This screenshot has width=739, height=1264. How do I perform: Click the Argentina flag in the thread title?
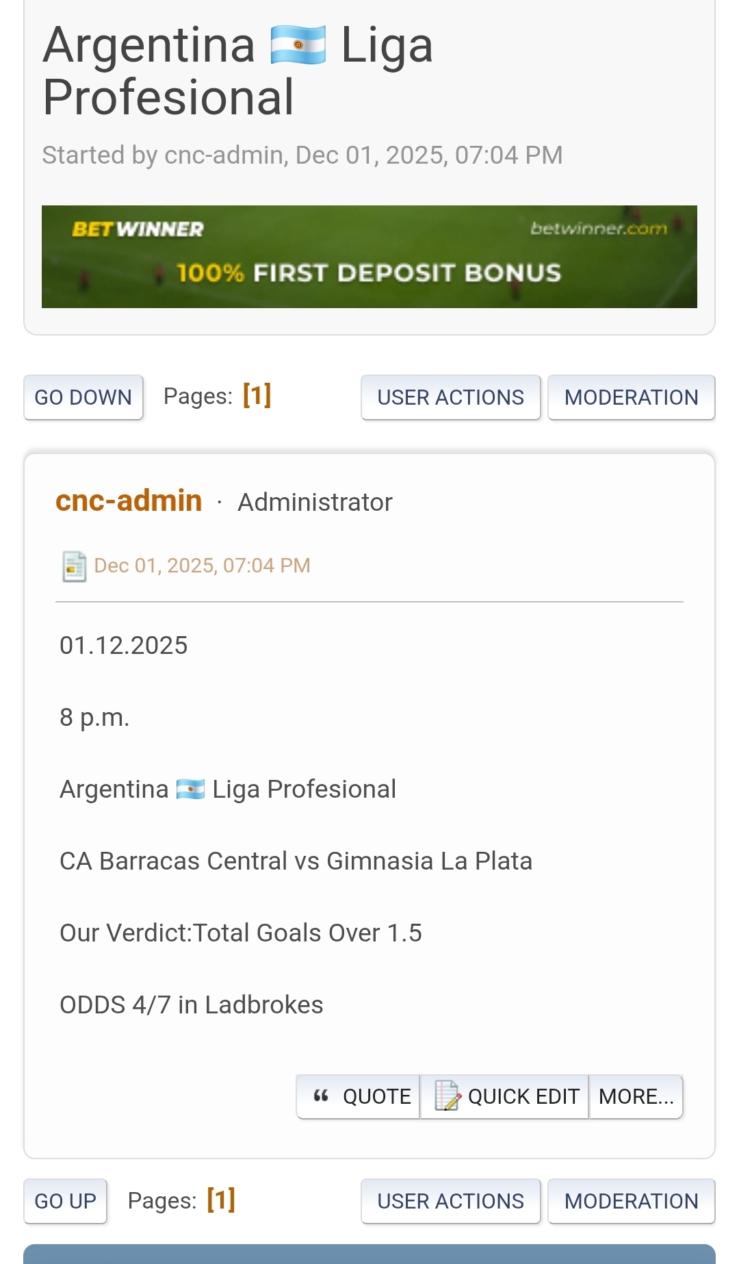(x=298, y=45)
